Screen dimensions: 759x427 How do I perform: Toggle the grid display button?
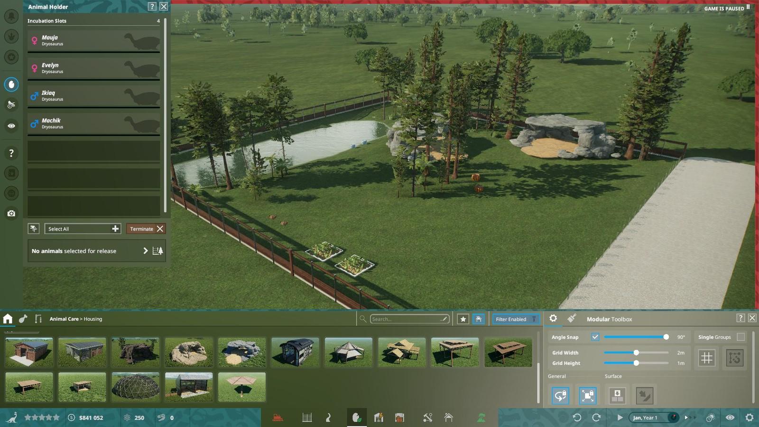pyautogui.click(x=706, y=358)
